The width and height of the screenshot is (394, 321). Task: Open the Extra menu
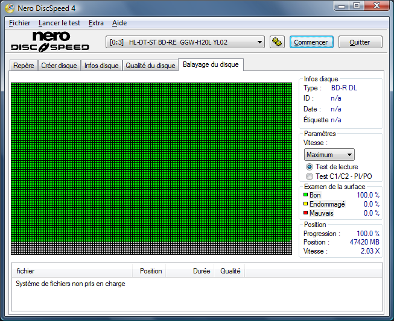click(x=96, y=23)
